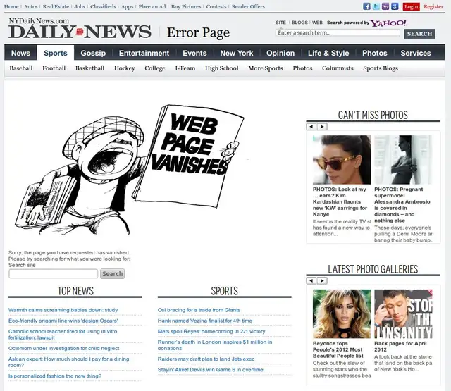This screenshot has height=391, width=451.
Task: Select the BLOGS search scope
Action: (299, 23)
